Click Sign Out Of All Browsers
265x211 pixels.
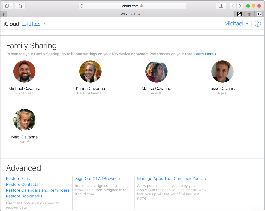(x=98, y=178)
